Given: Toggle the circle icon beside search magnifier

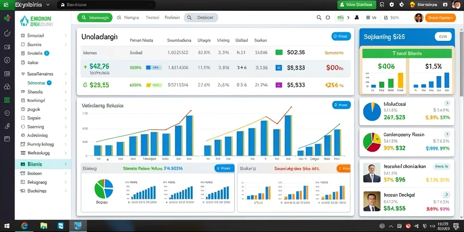Looking at the screenshot, I should pyautogui.click(x=328, y=18).
